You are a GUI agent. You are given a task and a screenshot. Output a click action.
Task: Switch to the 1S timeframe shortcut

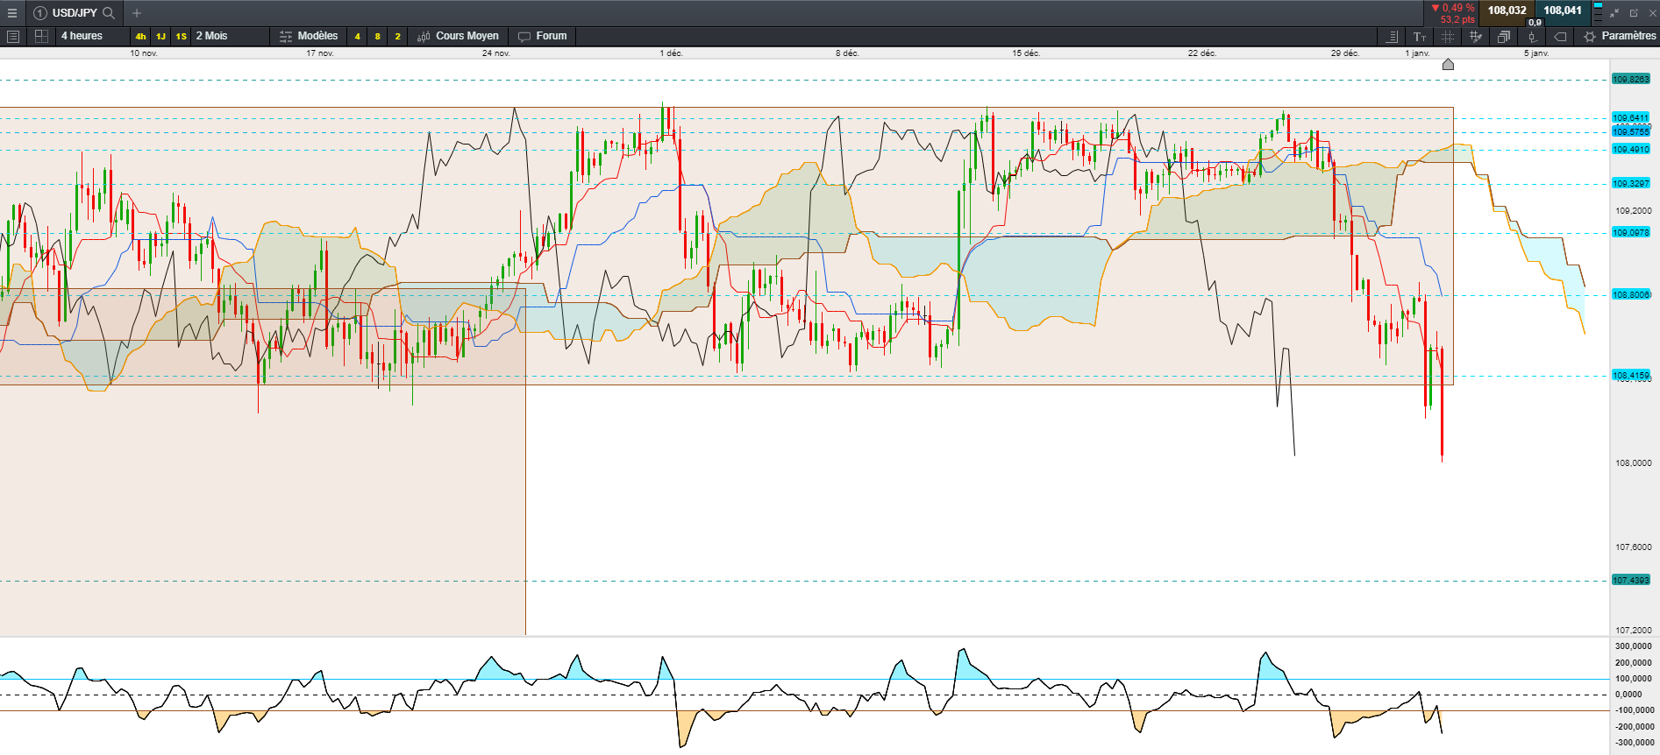(181, 36)
